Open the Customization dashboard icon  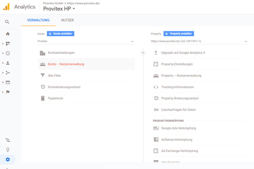[x=8, y=44]
